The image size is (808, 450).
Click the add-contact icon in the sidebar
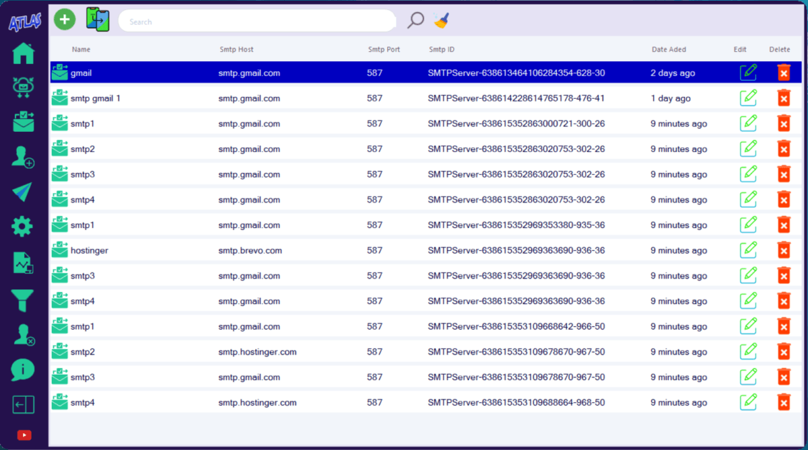(22, 157)
